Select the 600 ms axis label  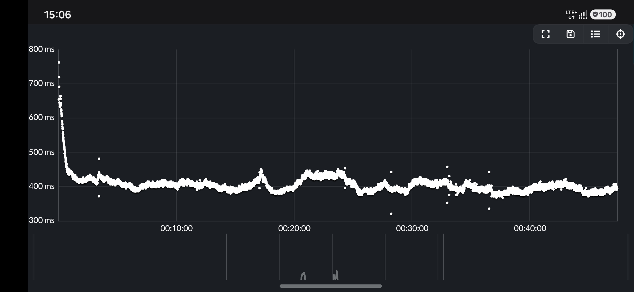(x=42, y=117)
